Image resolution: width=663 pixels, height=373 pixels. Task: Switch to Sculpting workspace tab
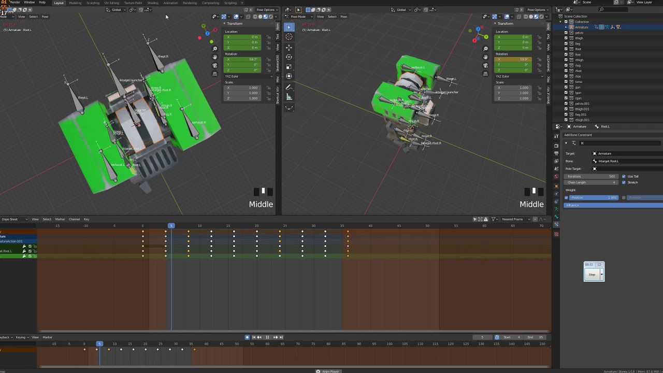tap(93, 3)
